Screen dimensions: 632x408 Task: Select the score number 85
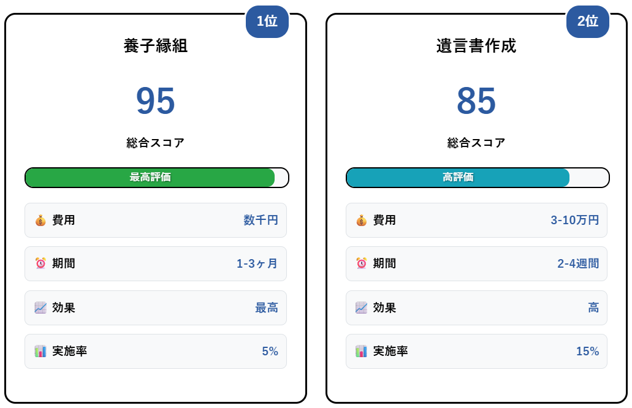[x=476, y=100]
